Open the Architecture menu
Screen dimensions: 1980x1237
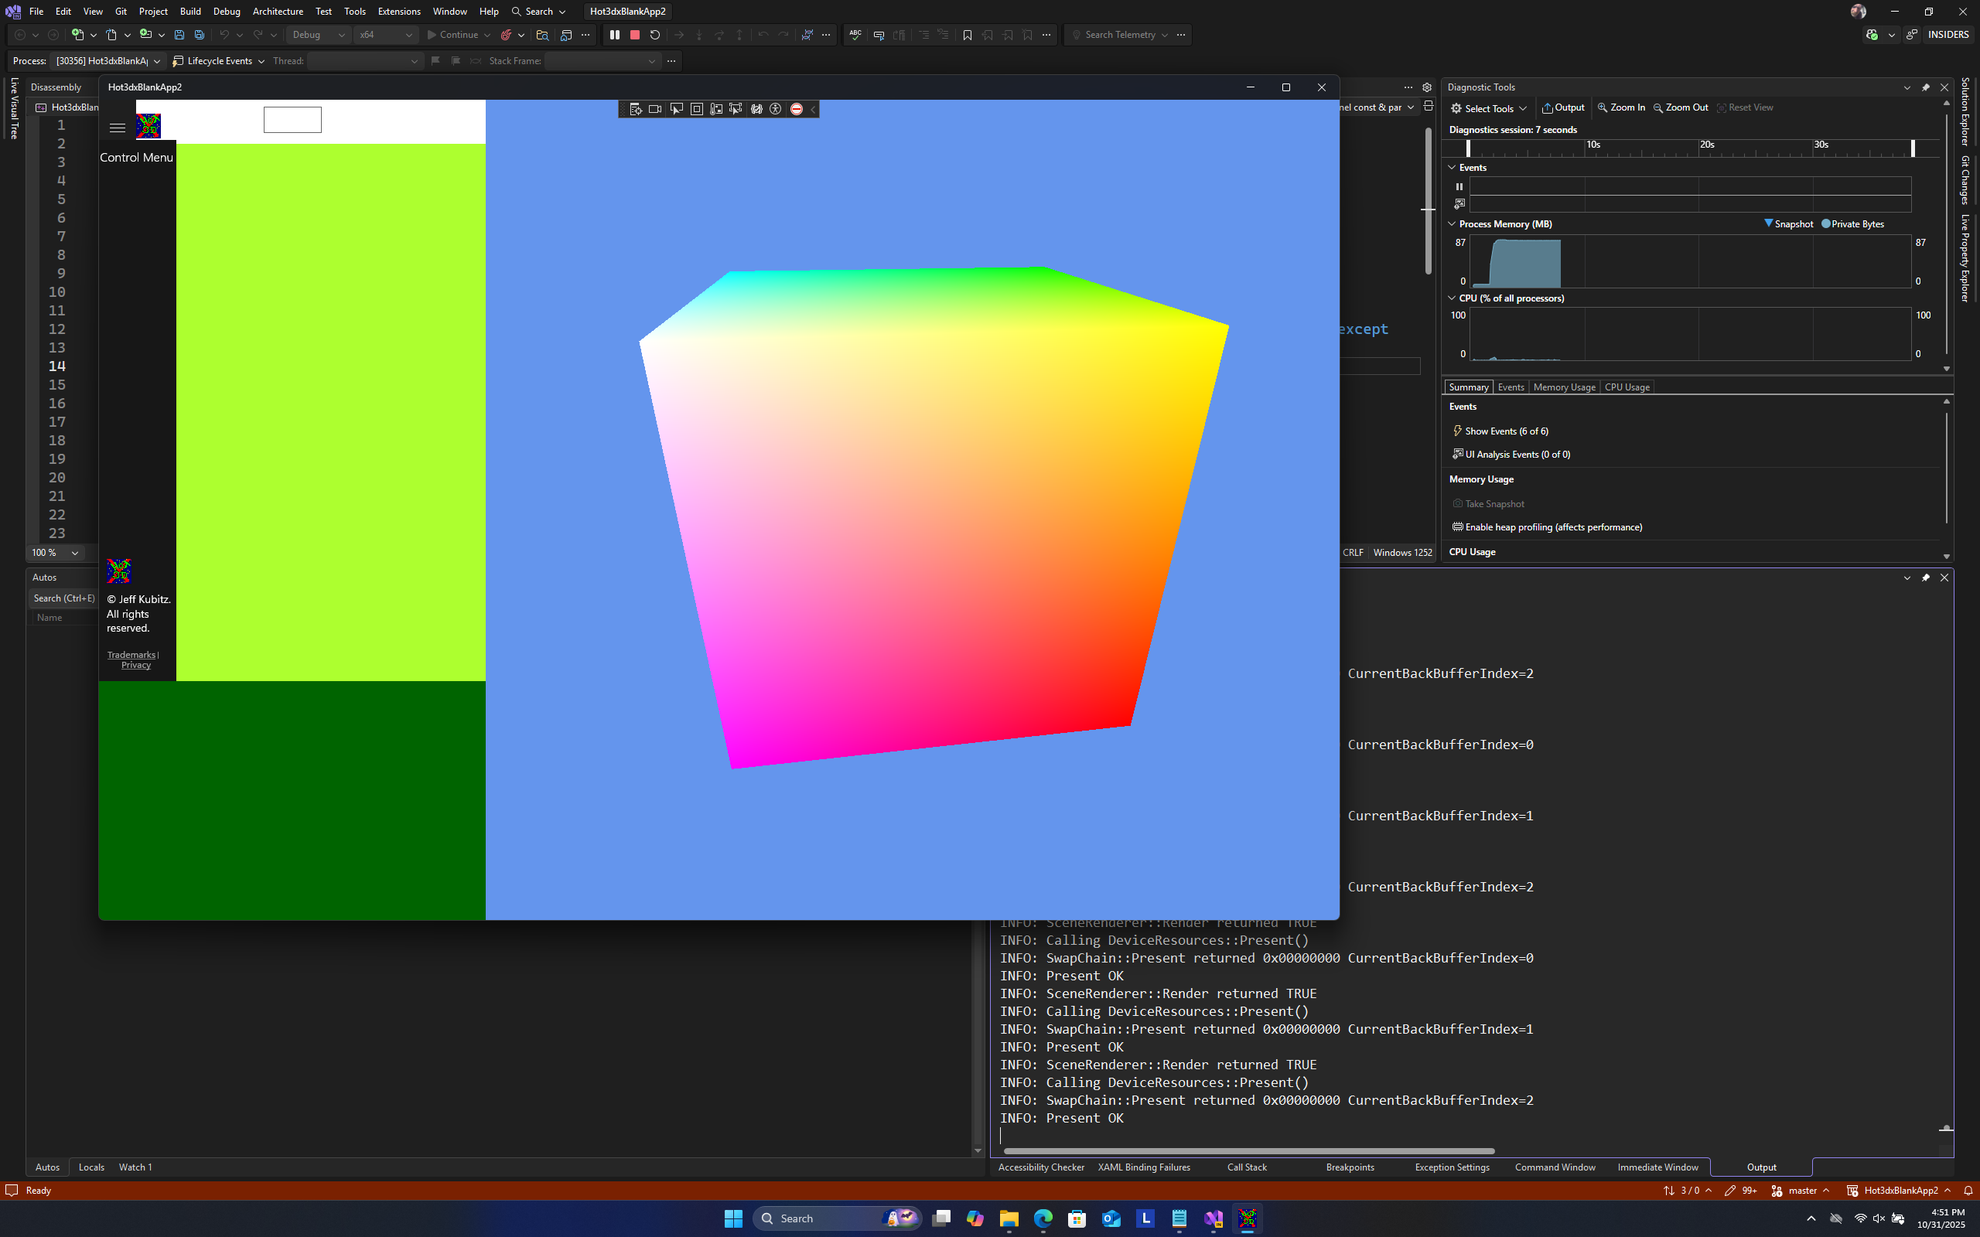tap(278, 12)
